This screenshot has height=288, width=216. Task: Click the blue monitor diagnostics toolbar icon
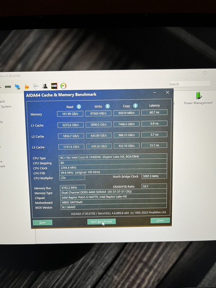[x=18, y=87]
